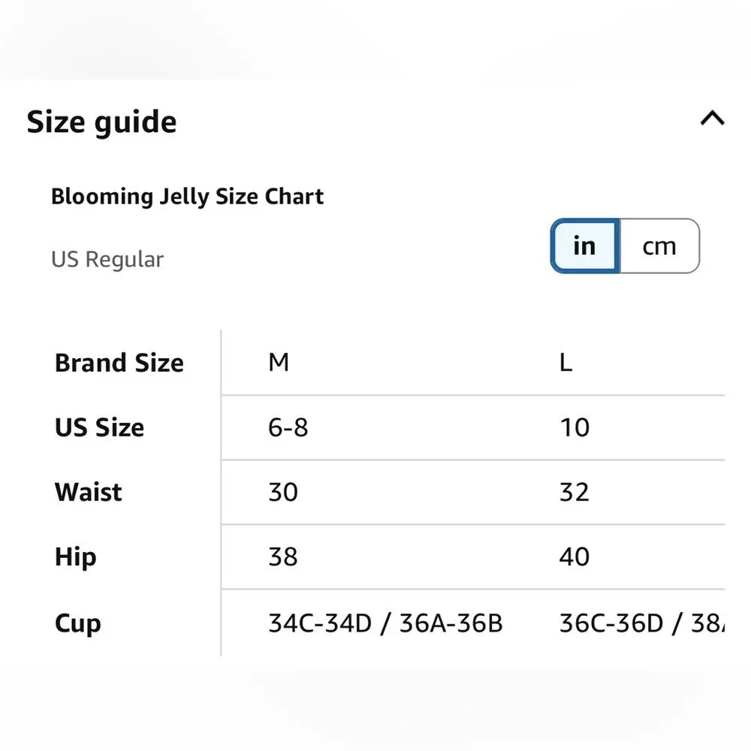
Task: Click the hip value 38
Action: coord(283,557)
